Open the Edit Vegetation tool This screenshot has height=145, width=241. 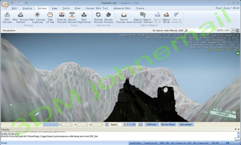84,18
